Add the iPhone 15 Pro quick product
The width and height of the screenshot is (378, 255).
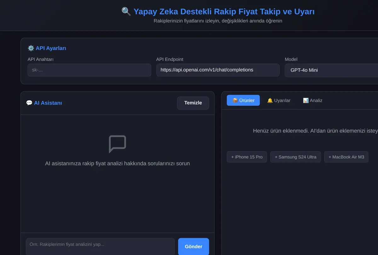247,157
